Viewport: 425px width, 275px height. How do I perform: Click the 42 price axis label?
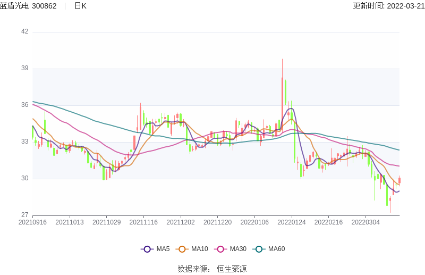pos(24,31)
